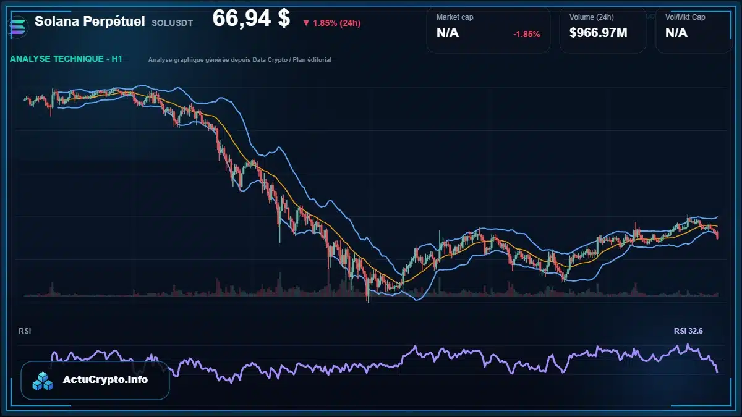This screenshot has height=417, width=742.
Task: Click the SOLUSDT ticker symbol
Action: click(x=172, y=23)
